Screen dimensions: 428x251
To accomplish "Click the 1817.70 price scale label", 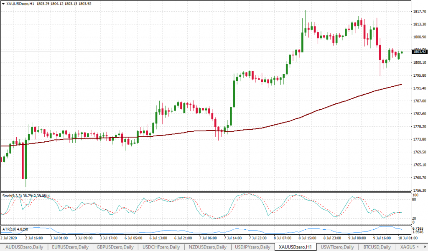I will pos(418,11).
